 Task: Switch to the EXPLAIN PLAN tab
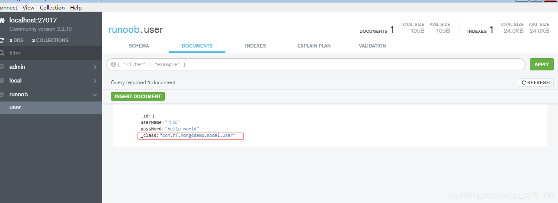point(313,46)
